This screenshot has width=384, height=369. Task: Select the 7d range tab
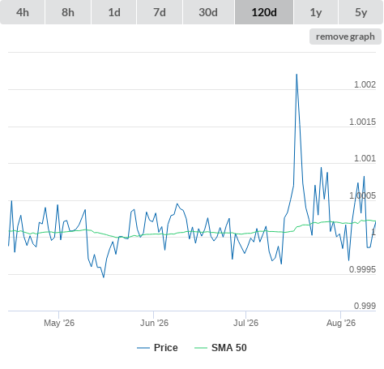(160, 12)
